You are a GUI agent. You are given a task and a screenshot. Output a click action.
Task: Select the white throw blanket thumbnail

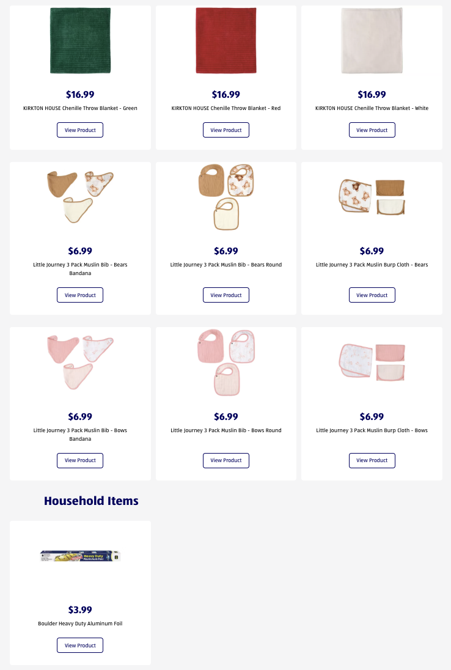(372, 41)
